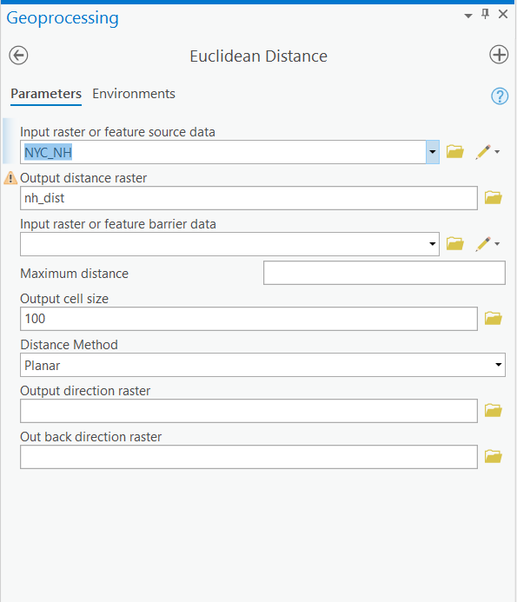Click the barrier data pencil sketch icon

click(x=483, y=244)
